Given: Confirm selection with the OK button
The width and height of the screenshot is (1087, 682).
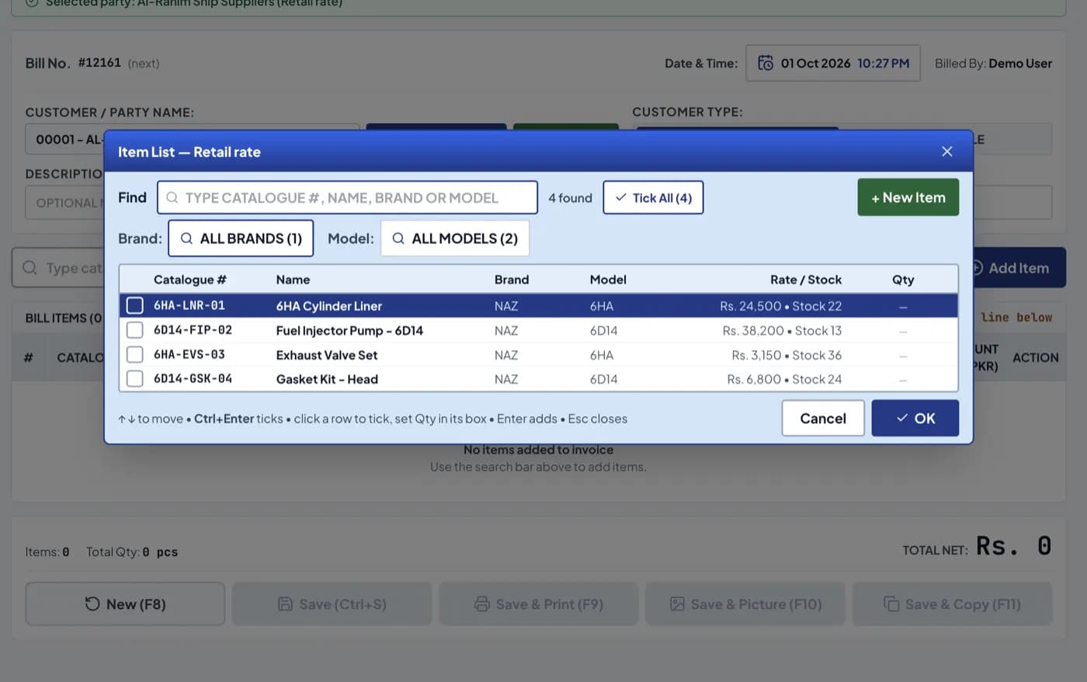Looking at the screenshot, I should tap(915, 418).
